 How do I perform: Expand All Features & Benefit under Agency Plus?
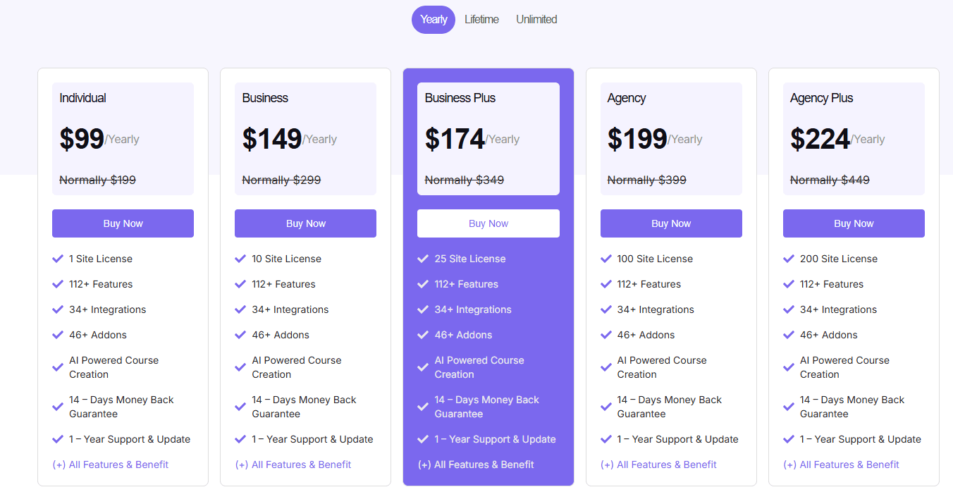coord(842,464)
